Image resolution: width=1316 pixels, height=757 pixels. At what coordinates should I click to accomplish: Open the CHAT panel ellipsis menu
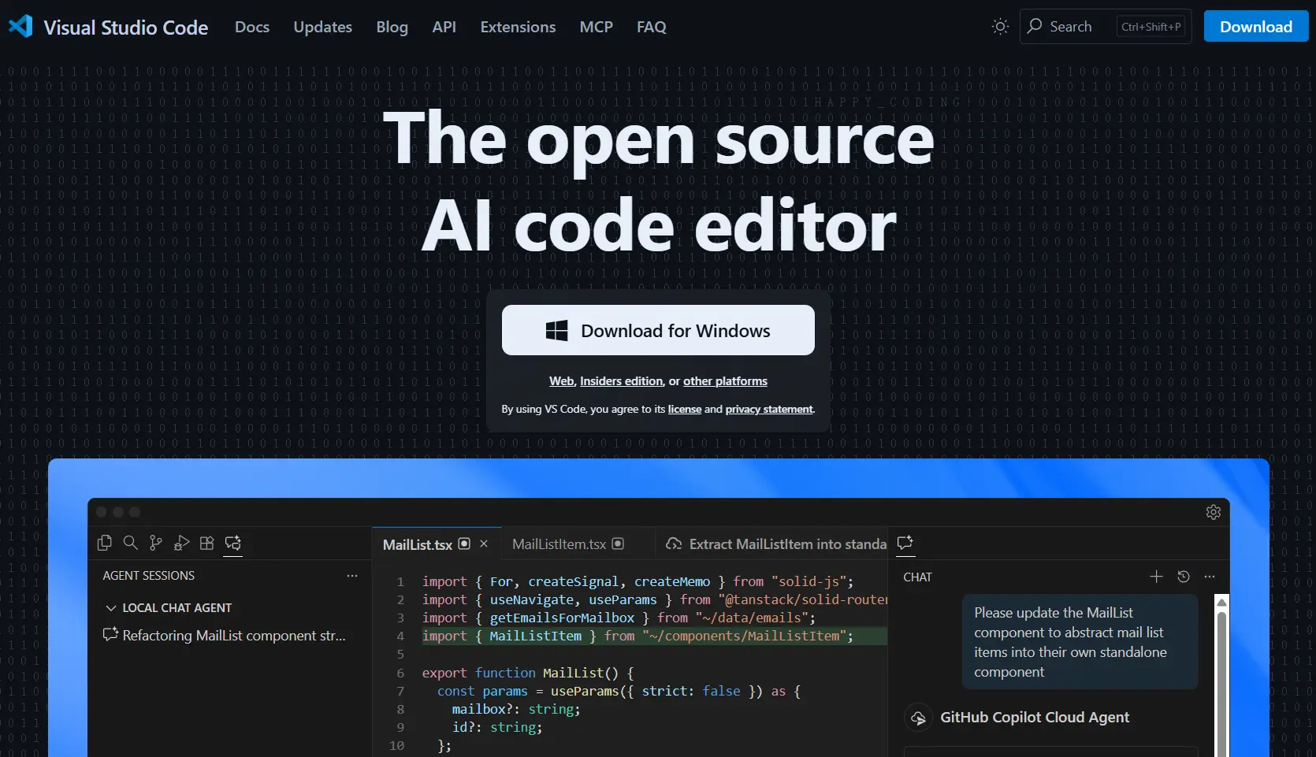[x=1210, y=576]
